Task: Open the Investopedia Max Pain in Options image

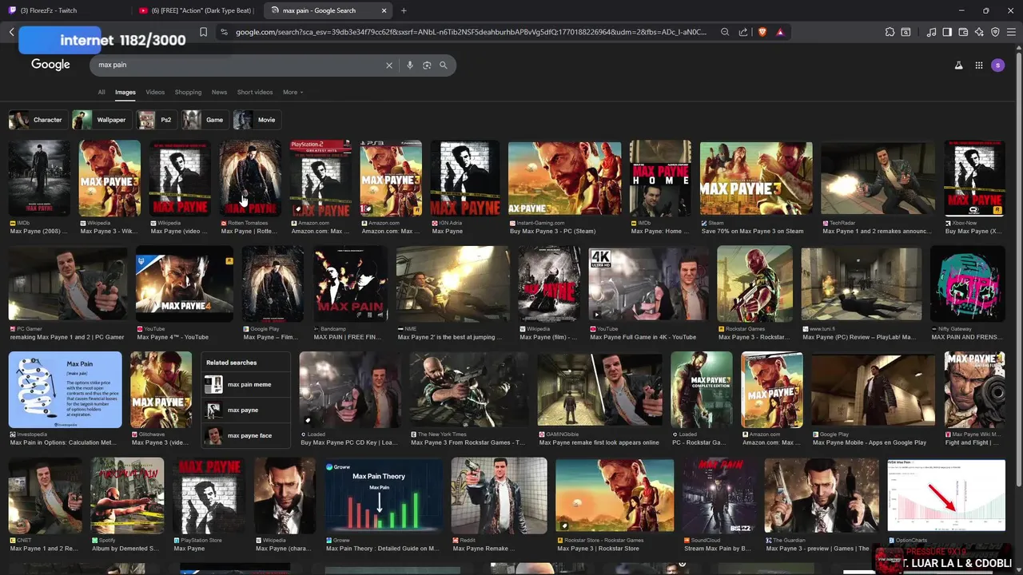Action: [66, 390]
